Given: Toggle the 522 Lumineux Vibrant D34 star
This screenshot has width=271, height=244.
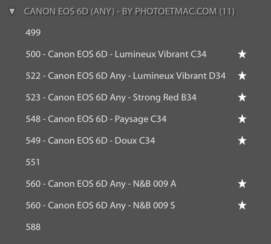Looking at the screenshot, I should coord(242,76).
